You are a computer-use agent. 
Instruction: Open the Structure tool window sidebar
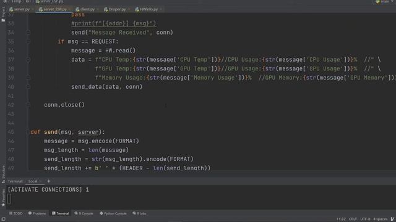pos(3,174)
